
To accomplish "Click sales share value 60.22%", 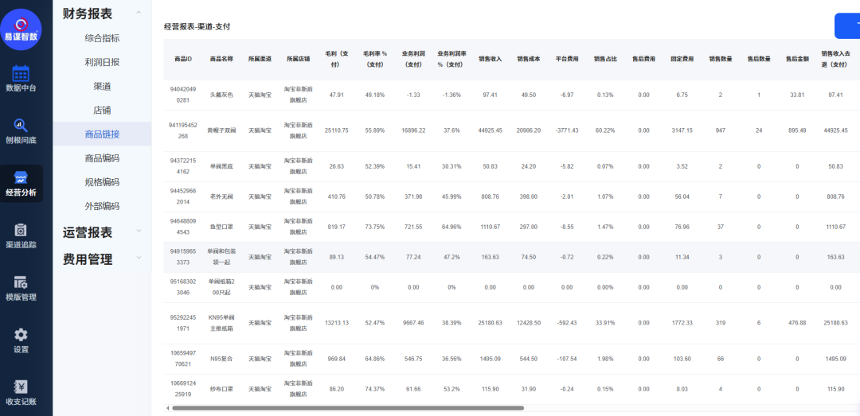I will (x=605, y=130).
